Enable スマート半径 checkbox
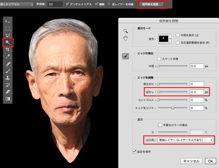The width and height of the screenshot is (219, 168). [x=159, y=59]
